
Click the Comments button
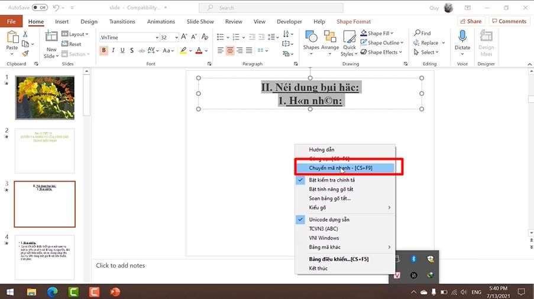pos(508,21)
